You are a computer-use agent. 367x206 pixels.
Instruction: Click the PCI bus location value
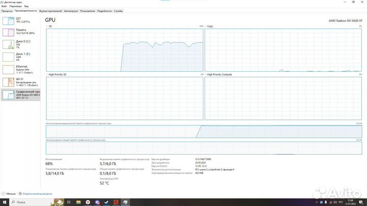[215, 169]
